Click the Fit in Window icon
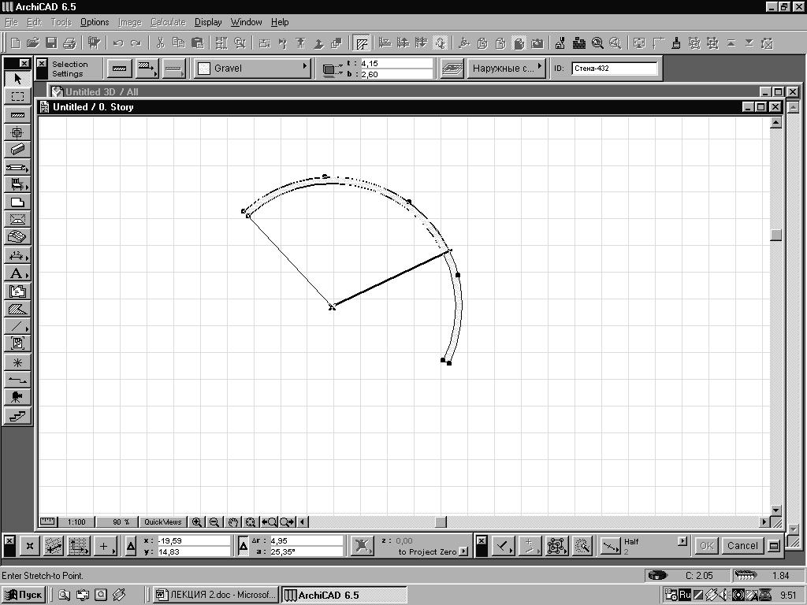Viewport: 807px width, 605px height. [250, 521]
